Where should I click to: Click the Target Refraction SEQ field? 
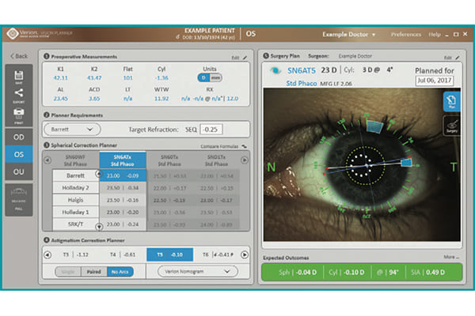tap(209, 128)
